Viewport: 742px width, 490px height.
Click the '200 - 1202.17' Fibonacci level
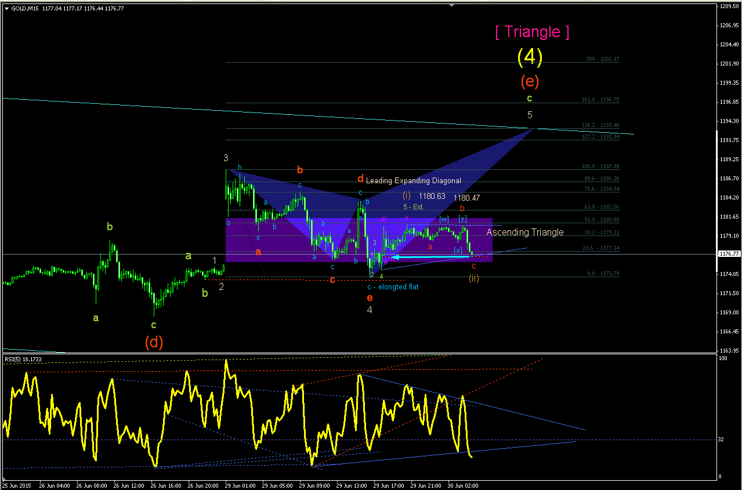(x=602, y=59)
